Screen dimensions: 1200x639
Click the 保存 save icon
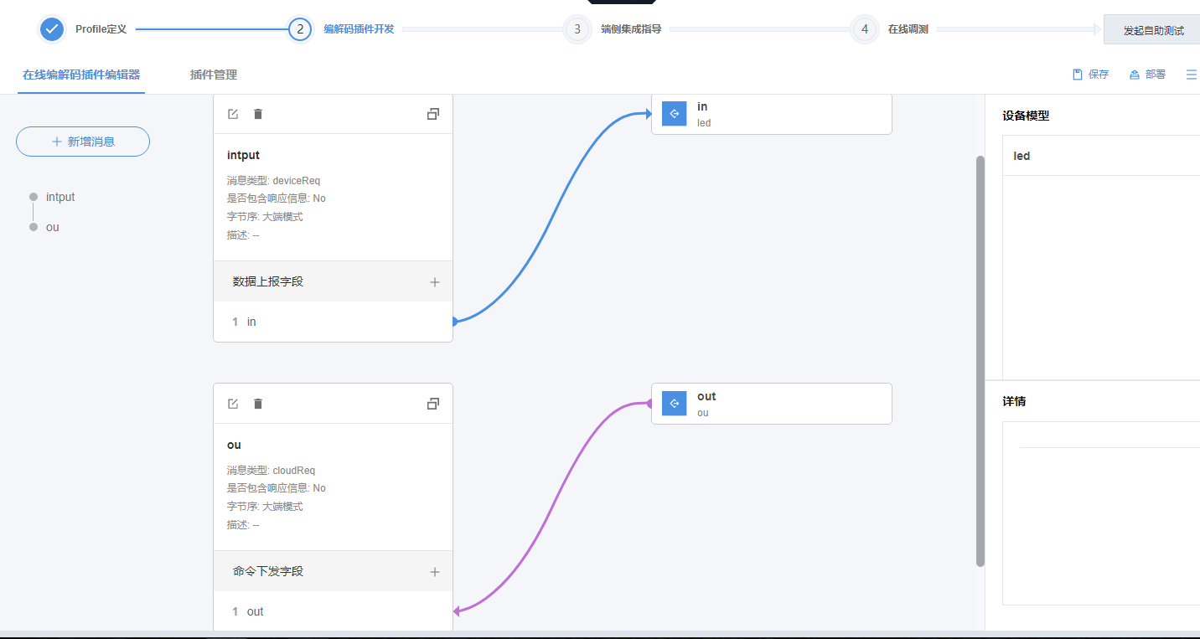pyautogui.click(x=1078, y=75)
